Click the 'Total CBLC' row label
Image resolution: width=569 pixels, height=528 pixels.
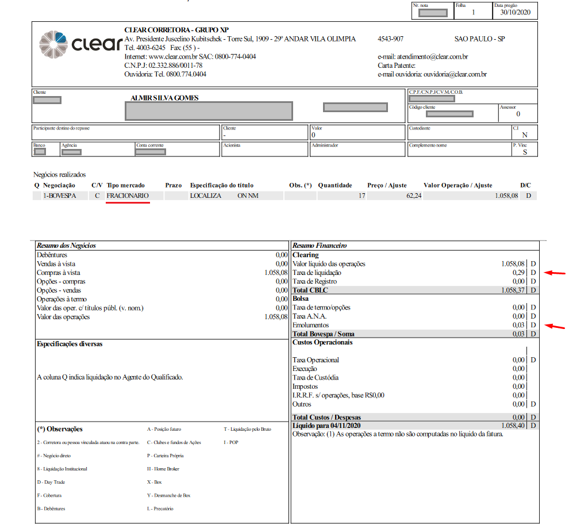310,290
